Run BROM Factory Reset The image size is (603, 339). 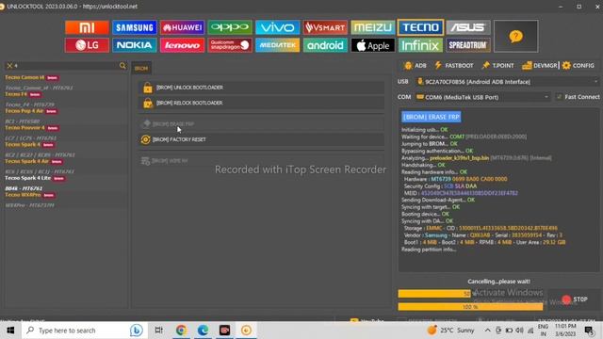pos(262,139)
